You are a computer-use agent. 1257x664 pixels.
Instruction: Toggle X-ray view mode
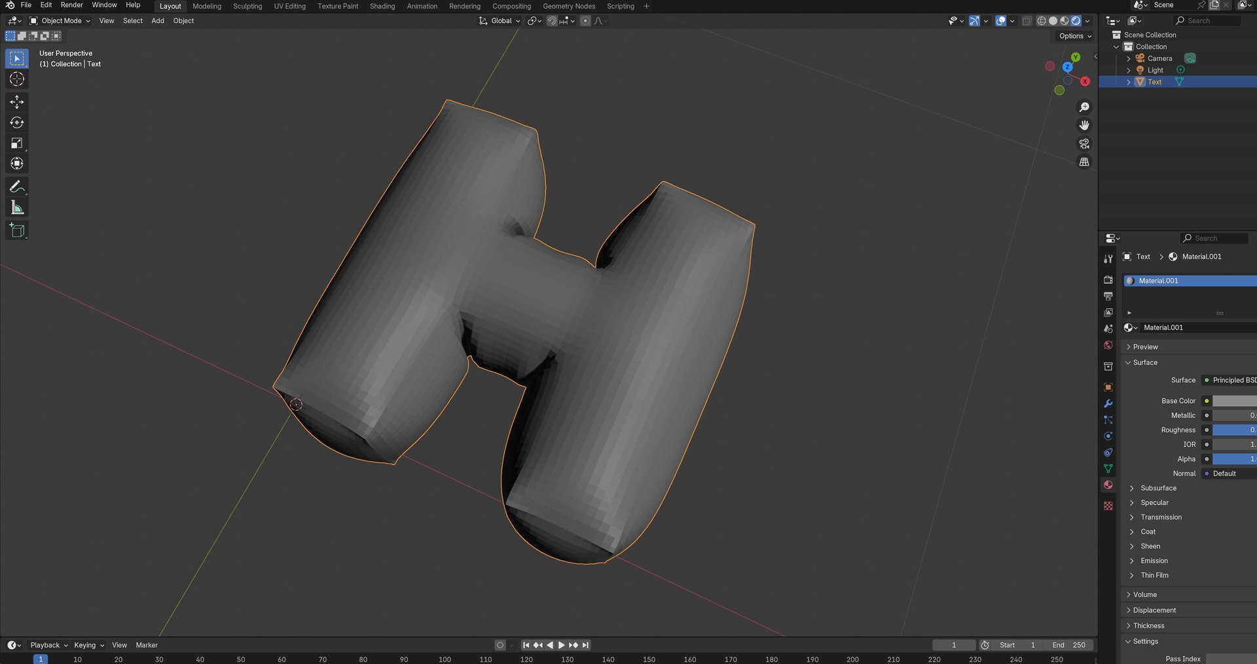(x=1026, y=21)
